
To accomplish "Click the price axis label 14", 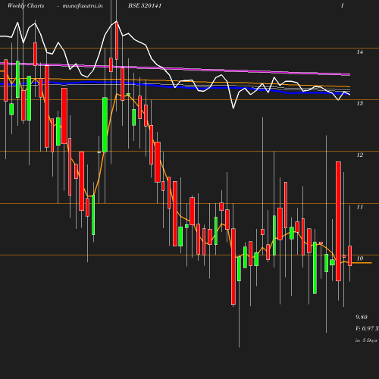I will point(360,52).
